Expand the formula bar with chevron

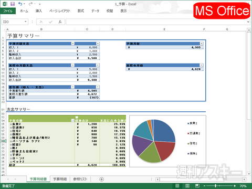(248, 22)
